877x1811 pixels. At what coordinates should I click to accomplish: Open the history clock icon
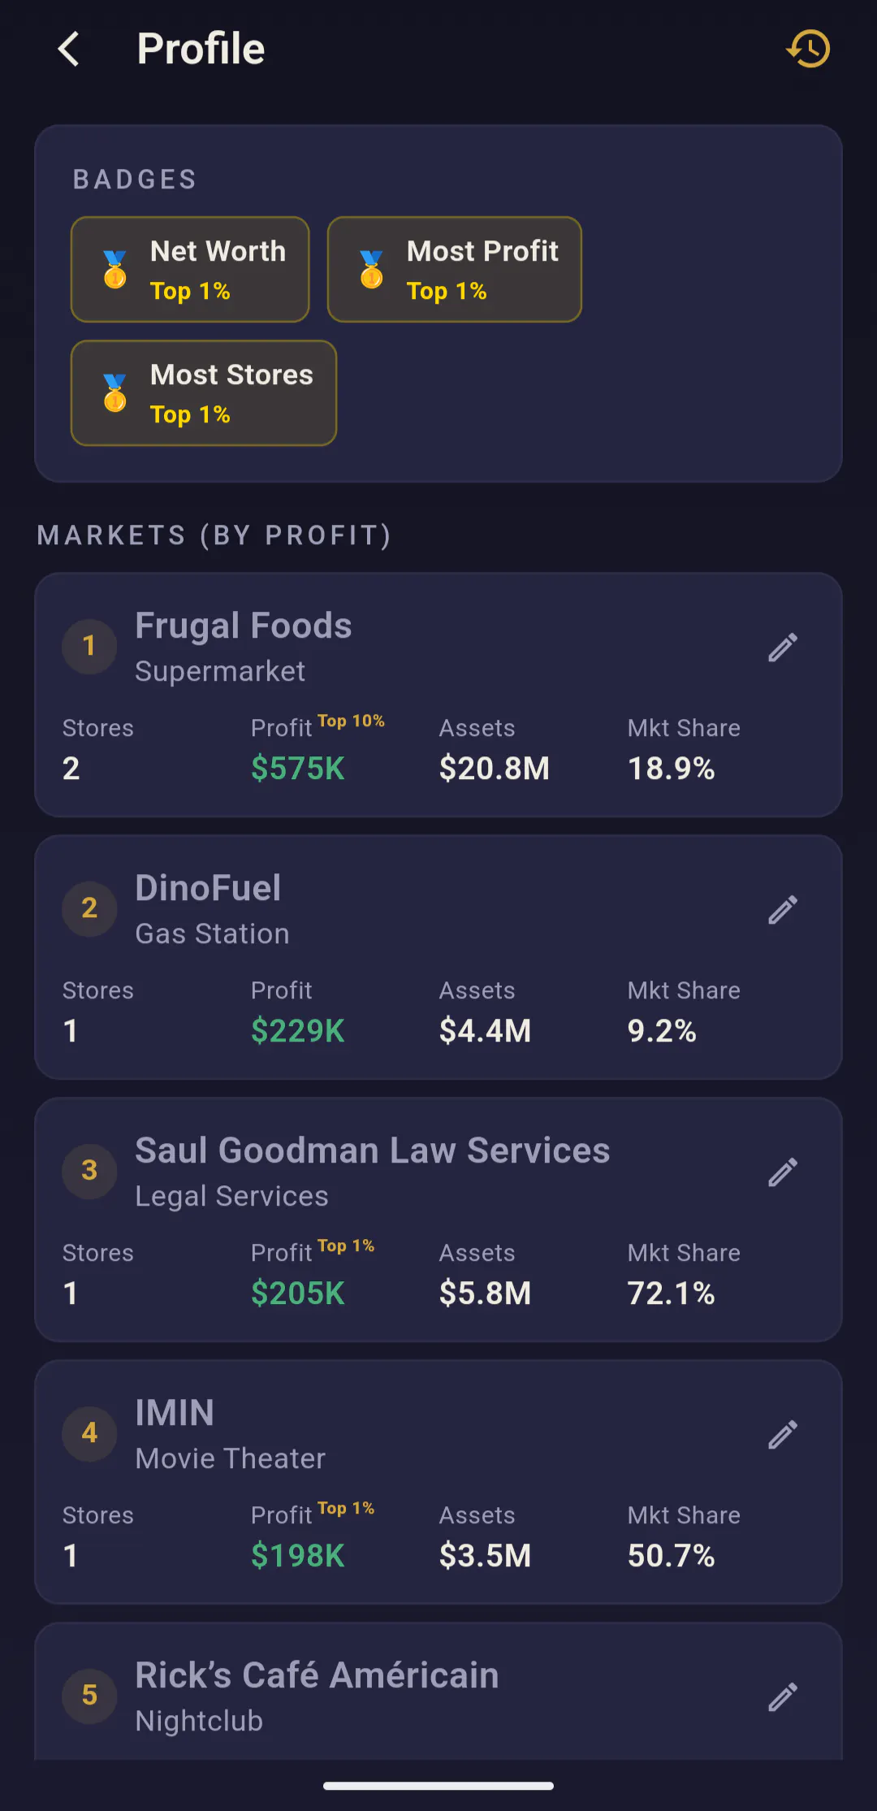point(808,49)
